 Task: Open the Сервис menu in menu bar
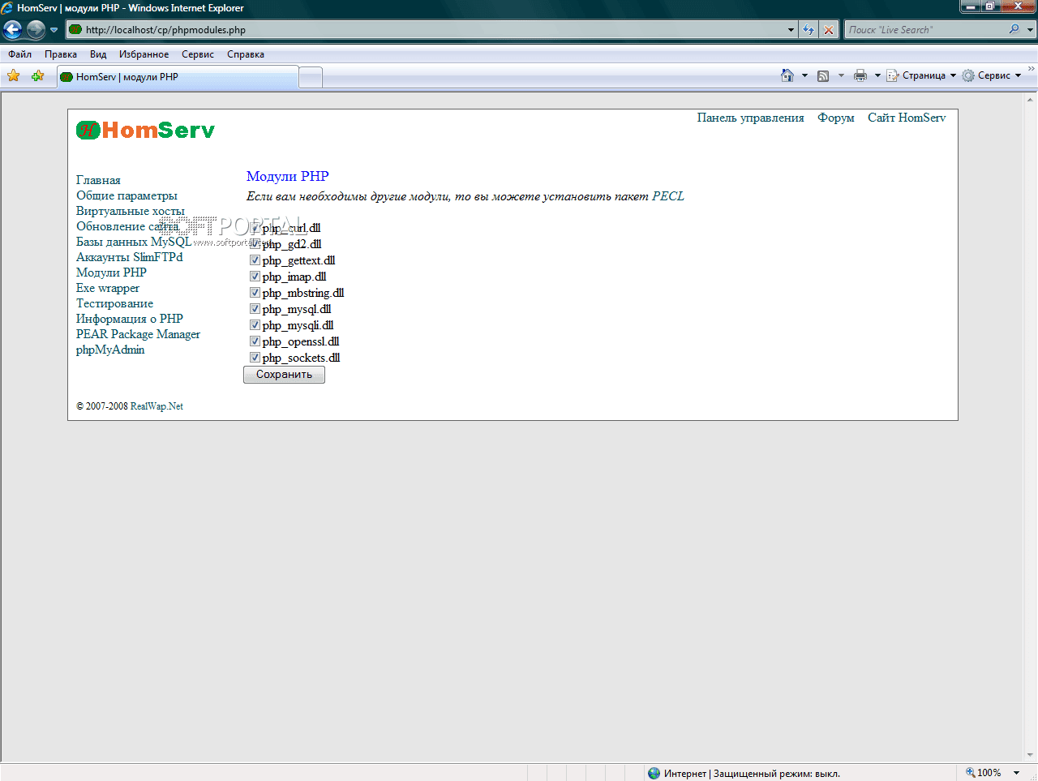pyautogui.click(x=198, y=54)
